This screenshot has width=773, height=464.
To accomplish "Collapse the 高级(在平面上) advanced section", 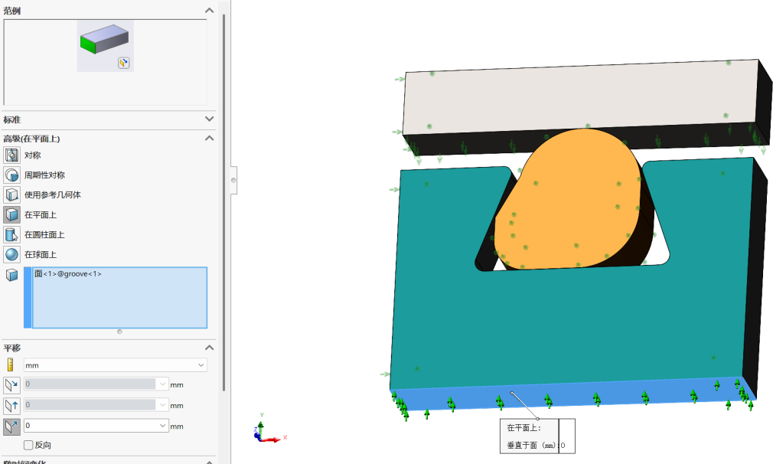I will coord(210,138).
